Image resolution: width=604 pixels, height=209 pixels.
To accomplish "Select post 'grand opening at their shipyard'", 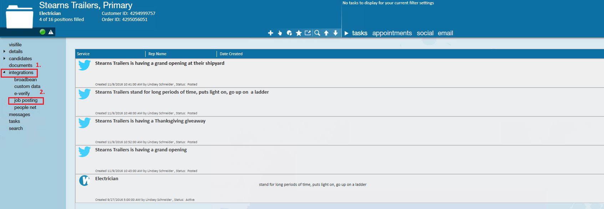I will (160, 63).
